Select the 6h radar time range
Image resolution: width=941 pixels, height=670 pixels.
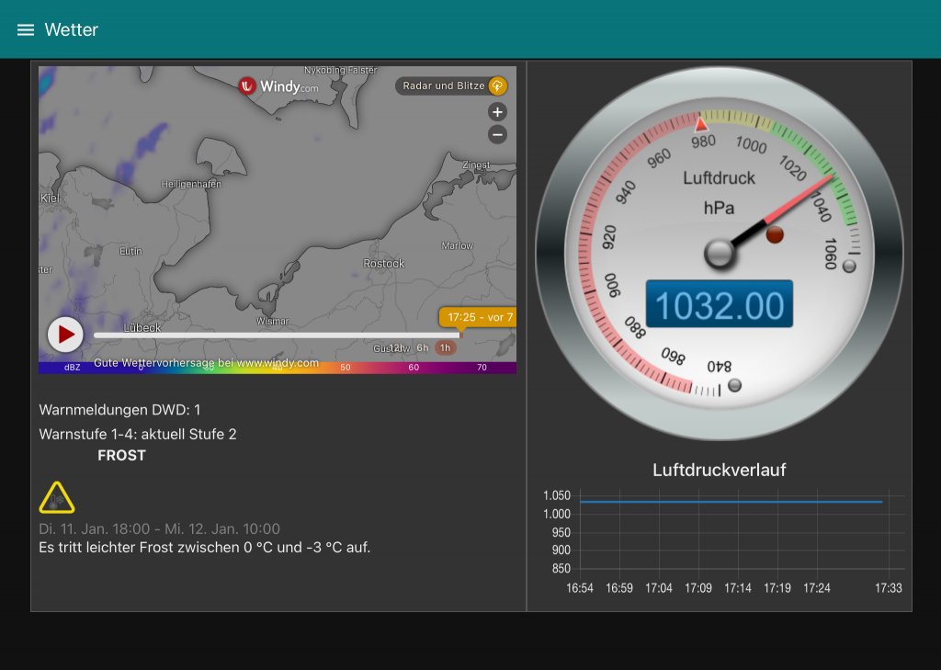pos(423,347)
